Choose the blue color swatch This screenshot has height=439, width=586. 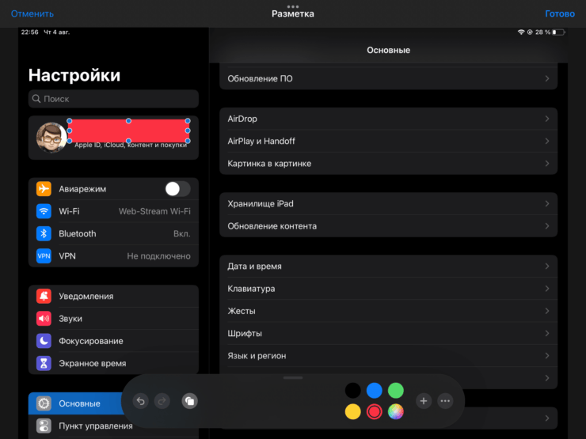coord(375,390)
